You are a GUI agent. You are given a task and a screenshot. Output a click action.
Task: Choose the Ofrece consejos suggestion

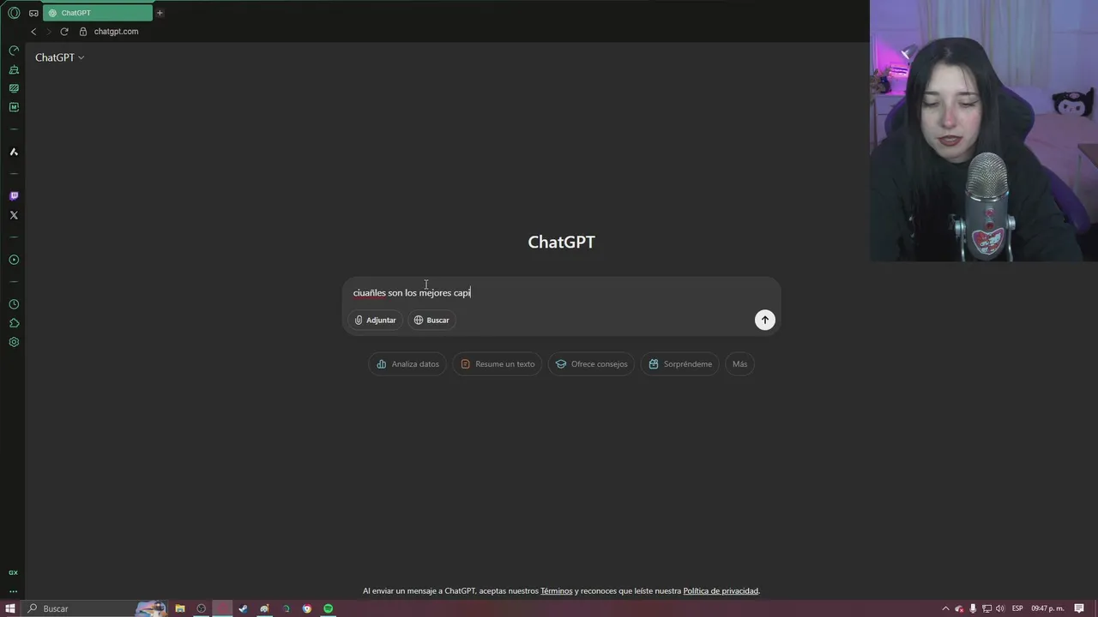pyautogui.click(x=591, y=364)
